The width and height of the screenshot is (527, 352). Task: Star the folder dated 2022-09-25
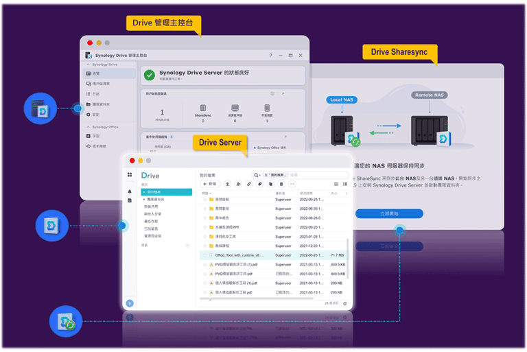tap(204, 200)
